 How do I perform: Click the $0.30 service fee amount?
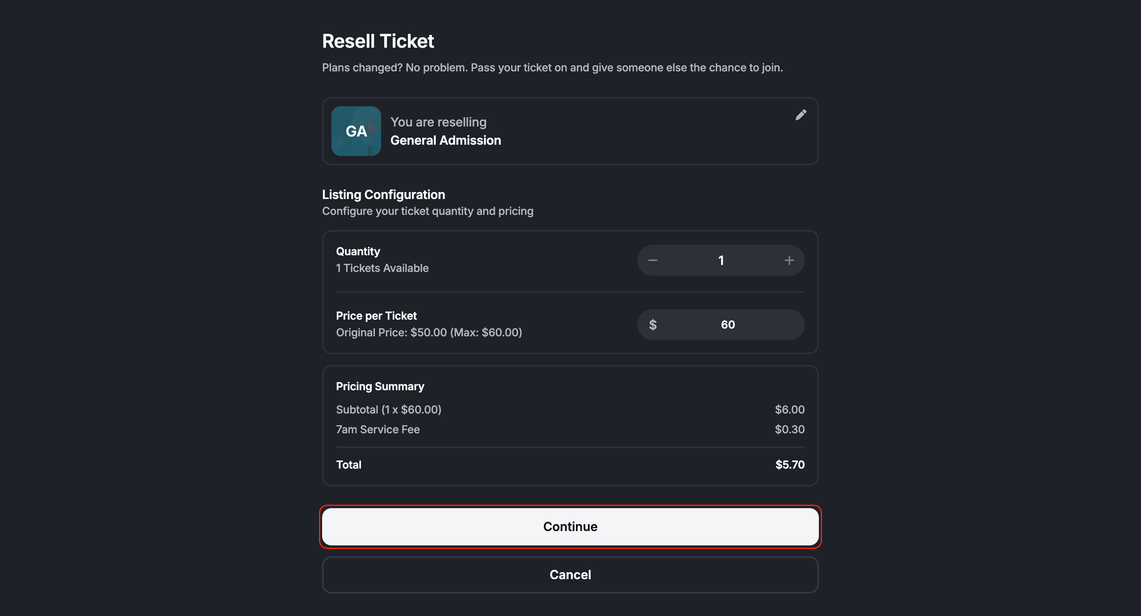[x=789, y=429]
